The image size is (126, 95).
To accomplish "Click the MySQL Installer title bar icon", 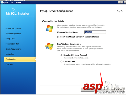I will pos(2,2).
